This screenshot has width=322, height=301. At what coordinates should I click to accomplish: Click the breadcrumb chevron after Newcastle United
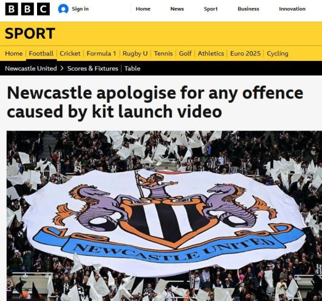pos(62,69)
